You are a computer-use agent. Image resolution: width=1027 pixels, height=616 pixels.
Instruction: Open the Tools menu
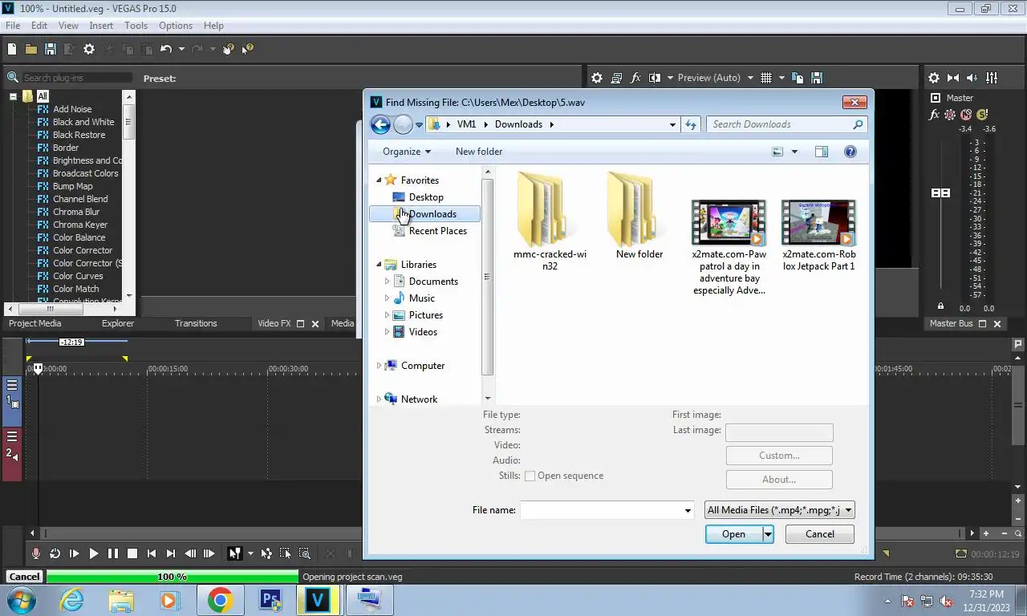136,26
